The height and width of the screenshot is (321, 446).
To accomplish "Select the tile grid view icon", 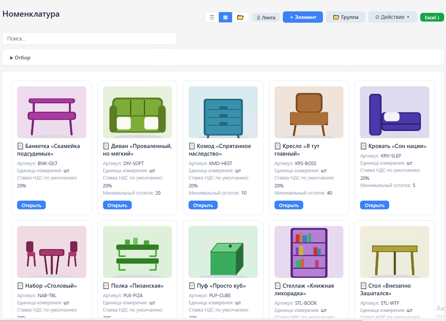I will [226, 17].
